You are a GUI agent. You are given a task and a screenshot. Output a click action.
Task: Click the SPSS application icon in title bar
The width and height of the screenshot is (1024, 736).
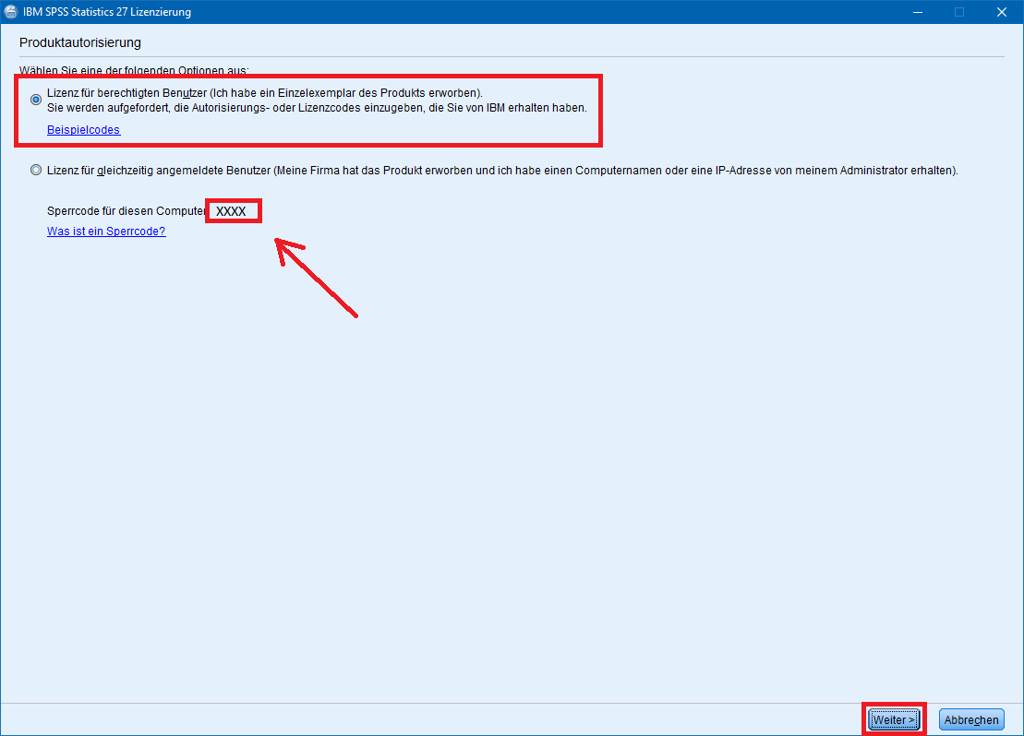pos(11,12)
